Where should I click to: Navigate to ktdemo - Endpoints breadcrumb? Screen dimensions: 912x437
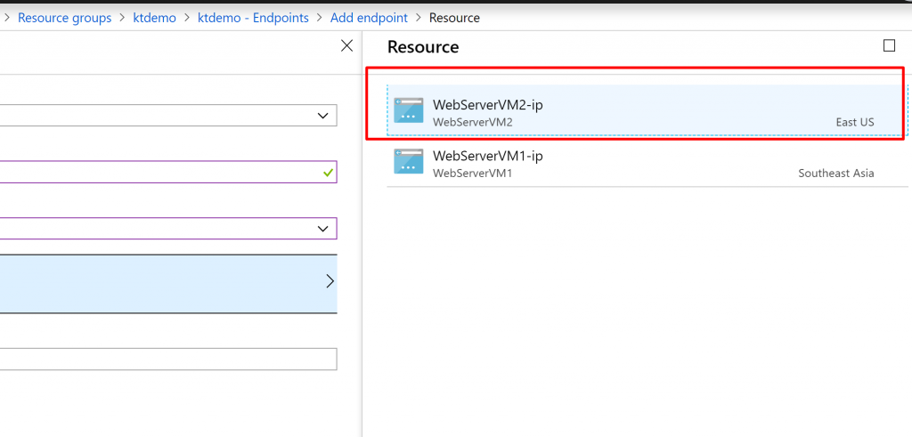[253, 18]
